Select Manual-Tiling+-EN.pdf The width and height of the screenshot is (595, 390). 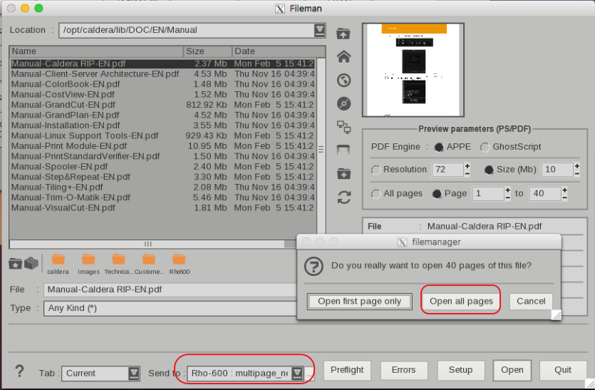click(162, 188)
